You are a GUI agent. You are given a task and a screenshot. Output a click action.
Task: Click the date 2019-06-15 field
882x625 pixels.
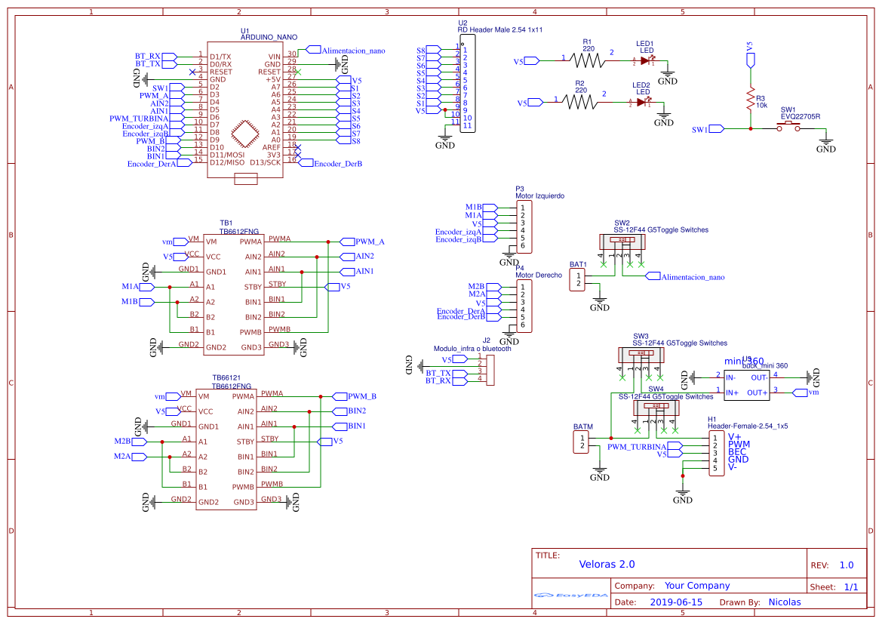tap(678, 602)
